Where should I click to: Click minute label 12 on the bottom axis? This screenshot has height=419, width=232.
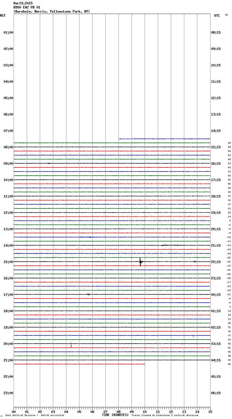coord(171,412)
